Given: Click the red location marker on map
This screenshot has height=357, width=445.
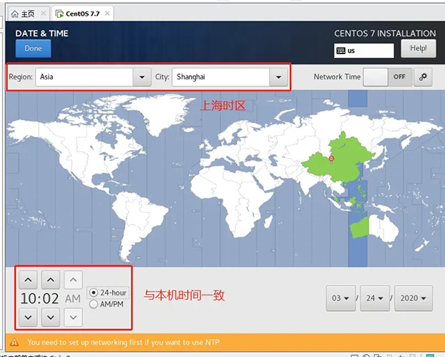Looking at the screenshot, I should click(332, 158).
